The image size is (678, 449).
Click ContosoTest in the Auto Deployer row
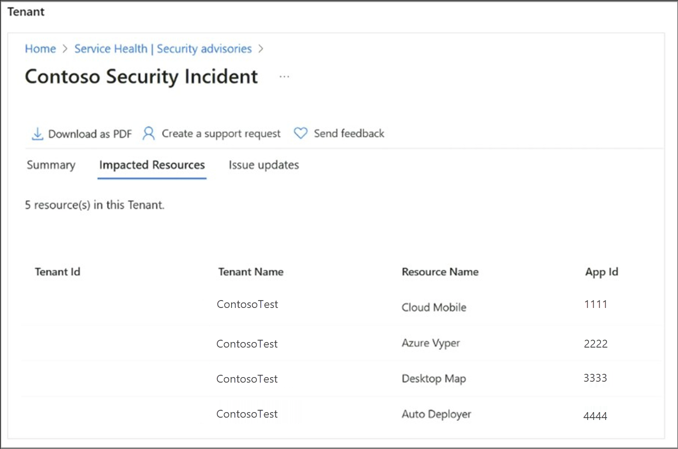pyautogui.click(x=247, y=414)
